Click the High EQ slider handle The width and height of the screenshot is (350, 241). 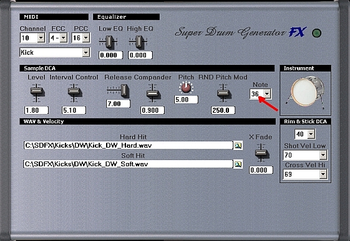click(x=139, y=42)
